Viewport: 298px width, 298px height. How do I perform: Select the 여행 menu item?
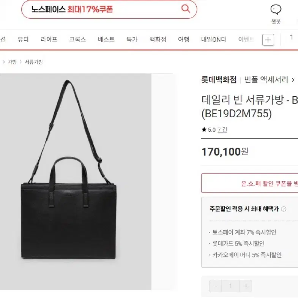point(184,39)
